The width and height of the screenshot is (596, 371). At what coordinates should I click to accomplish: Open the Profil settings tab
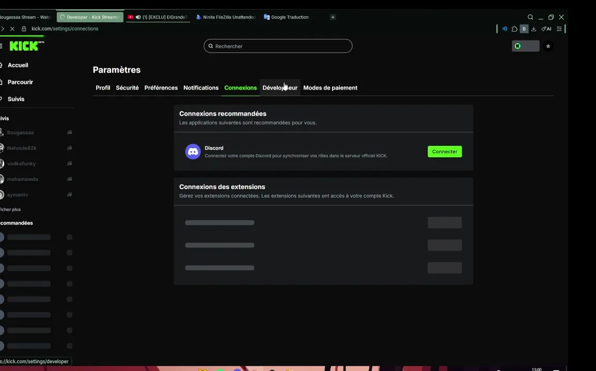tap(103, 88)
